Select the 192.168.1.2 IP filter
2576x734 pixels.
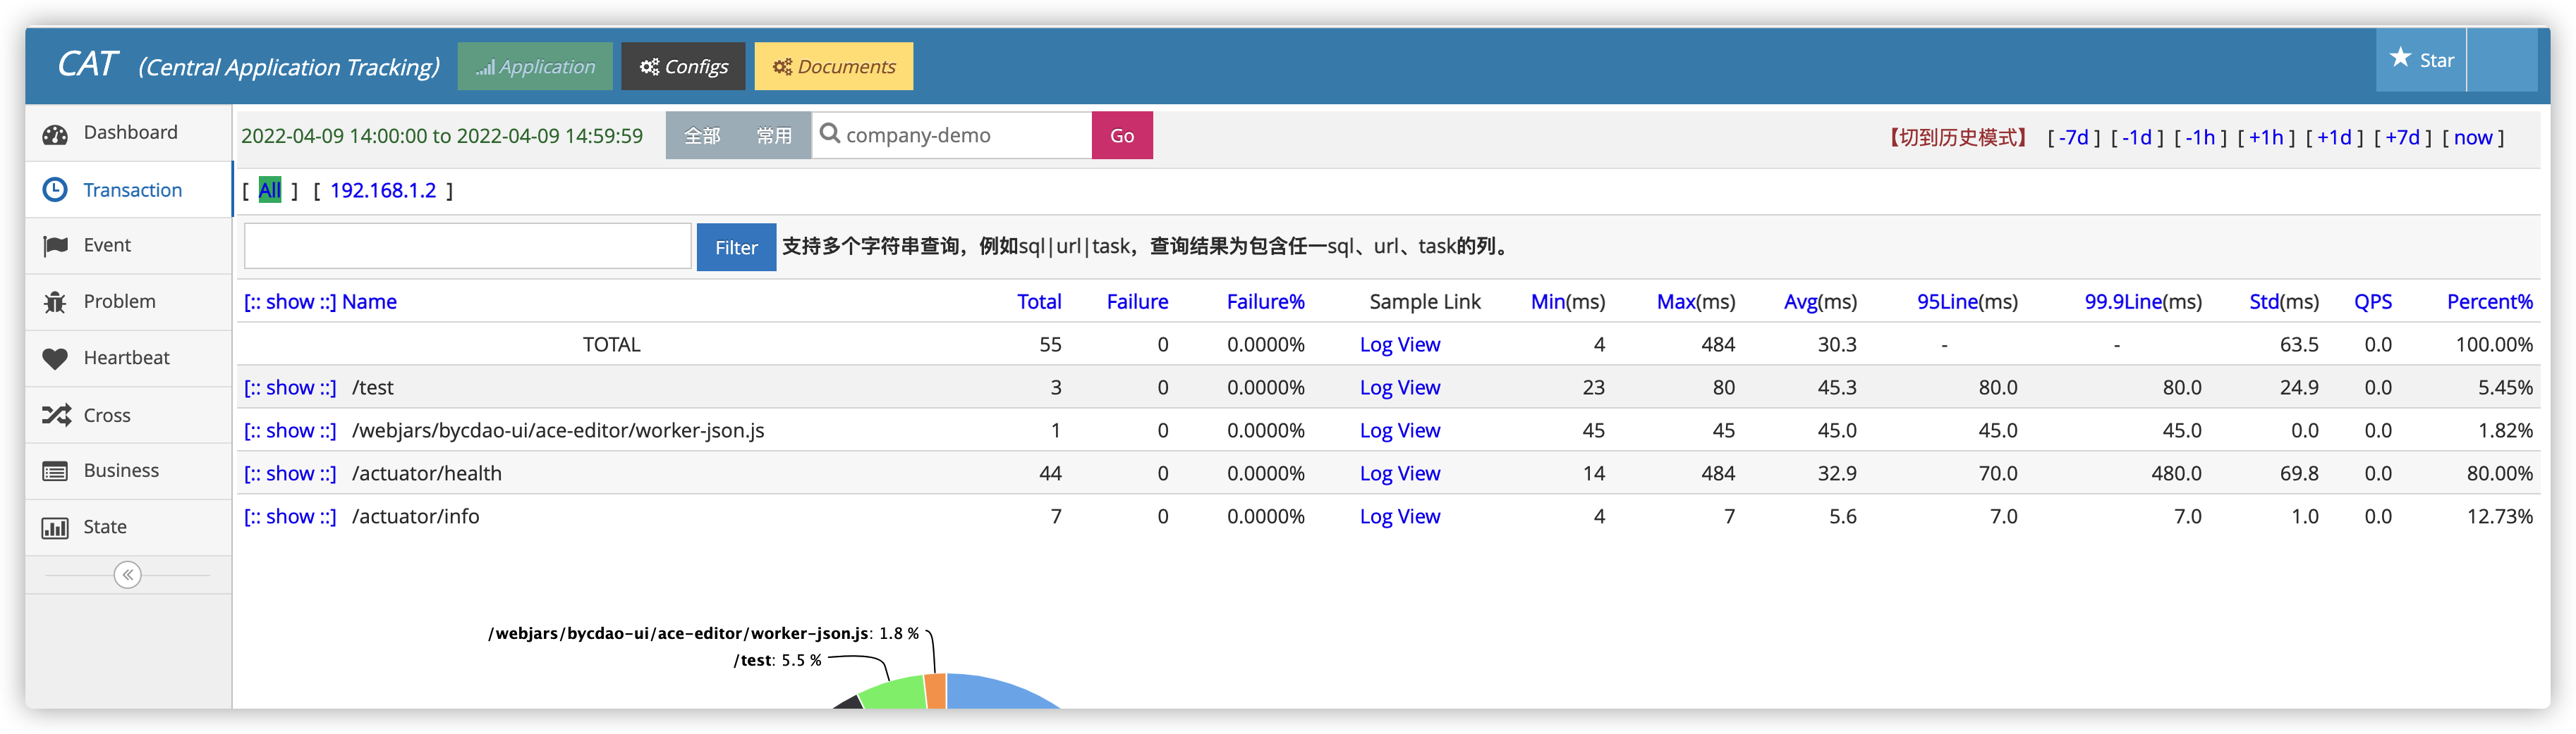[x=383, y=189]
